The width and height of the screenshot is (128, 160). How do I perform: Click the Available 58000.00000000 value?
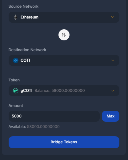click(x=43, y=127)
